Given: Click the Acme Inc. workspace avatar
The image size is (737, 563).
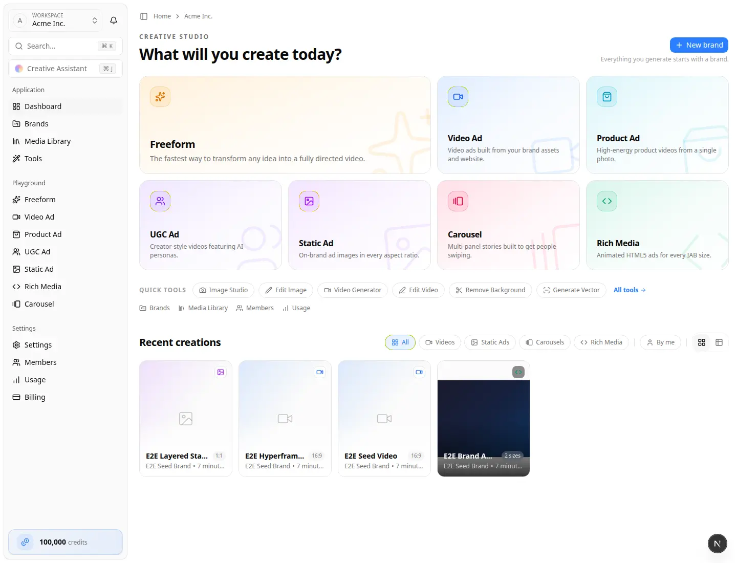Looking at the screenshot, I should pyautogui.click(x=20, y=20).
